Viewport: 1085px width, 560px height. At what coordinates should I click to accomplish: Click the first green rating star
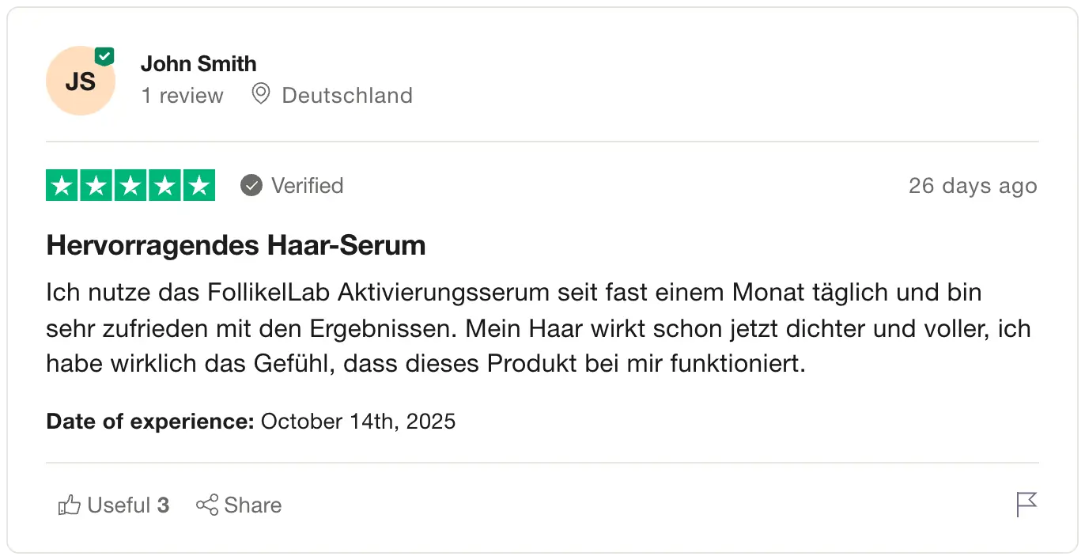(x=62, y=186)
